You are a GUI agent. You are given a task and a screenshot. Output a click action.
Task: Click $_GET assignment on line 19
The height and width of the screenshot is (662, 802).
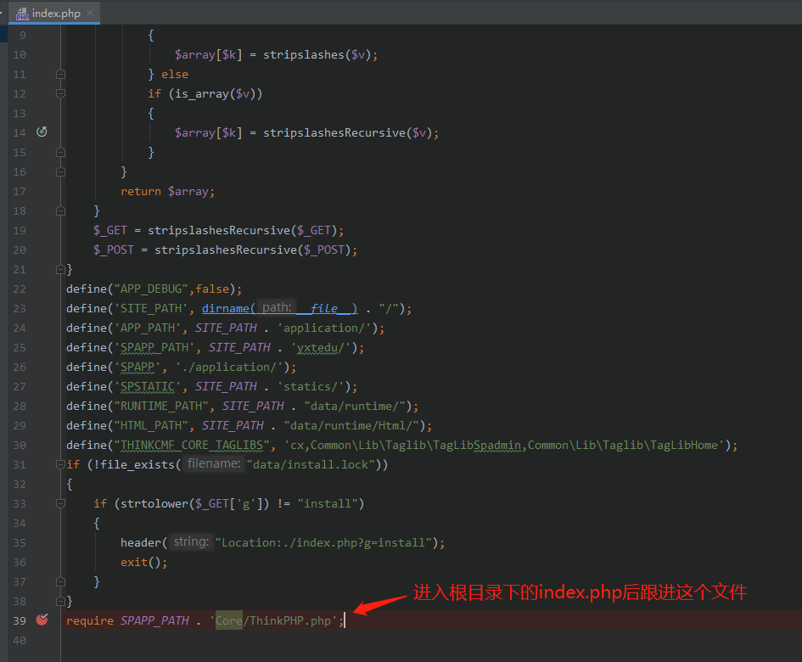(x=218, y=231)
